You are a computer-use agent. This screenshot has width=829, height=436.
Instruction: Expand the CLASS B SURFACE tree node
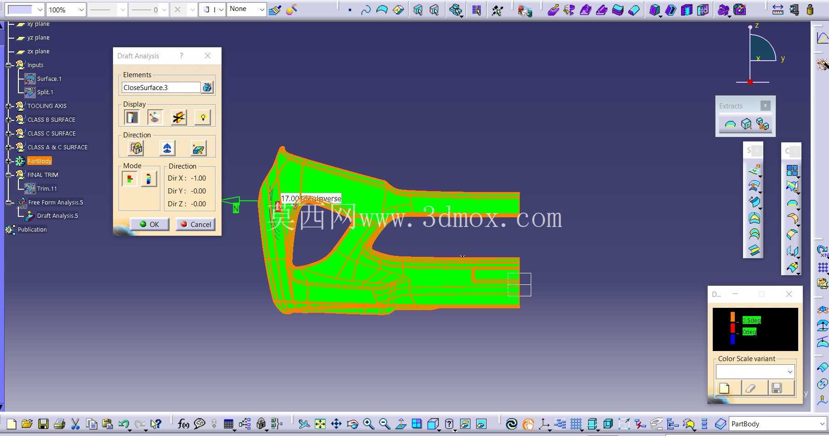pyautogui.click(x=8, y=120)
